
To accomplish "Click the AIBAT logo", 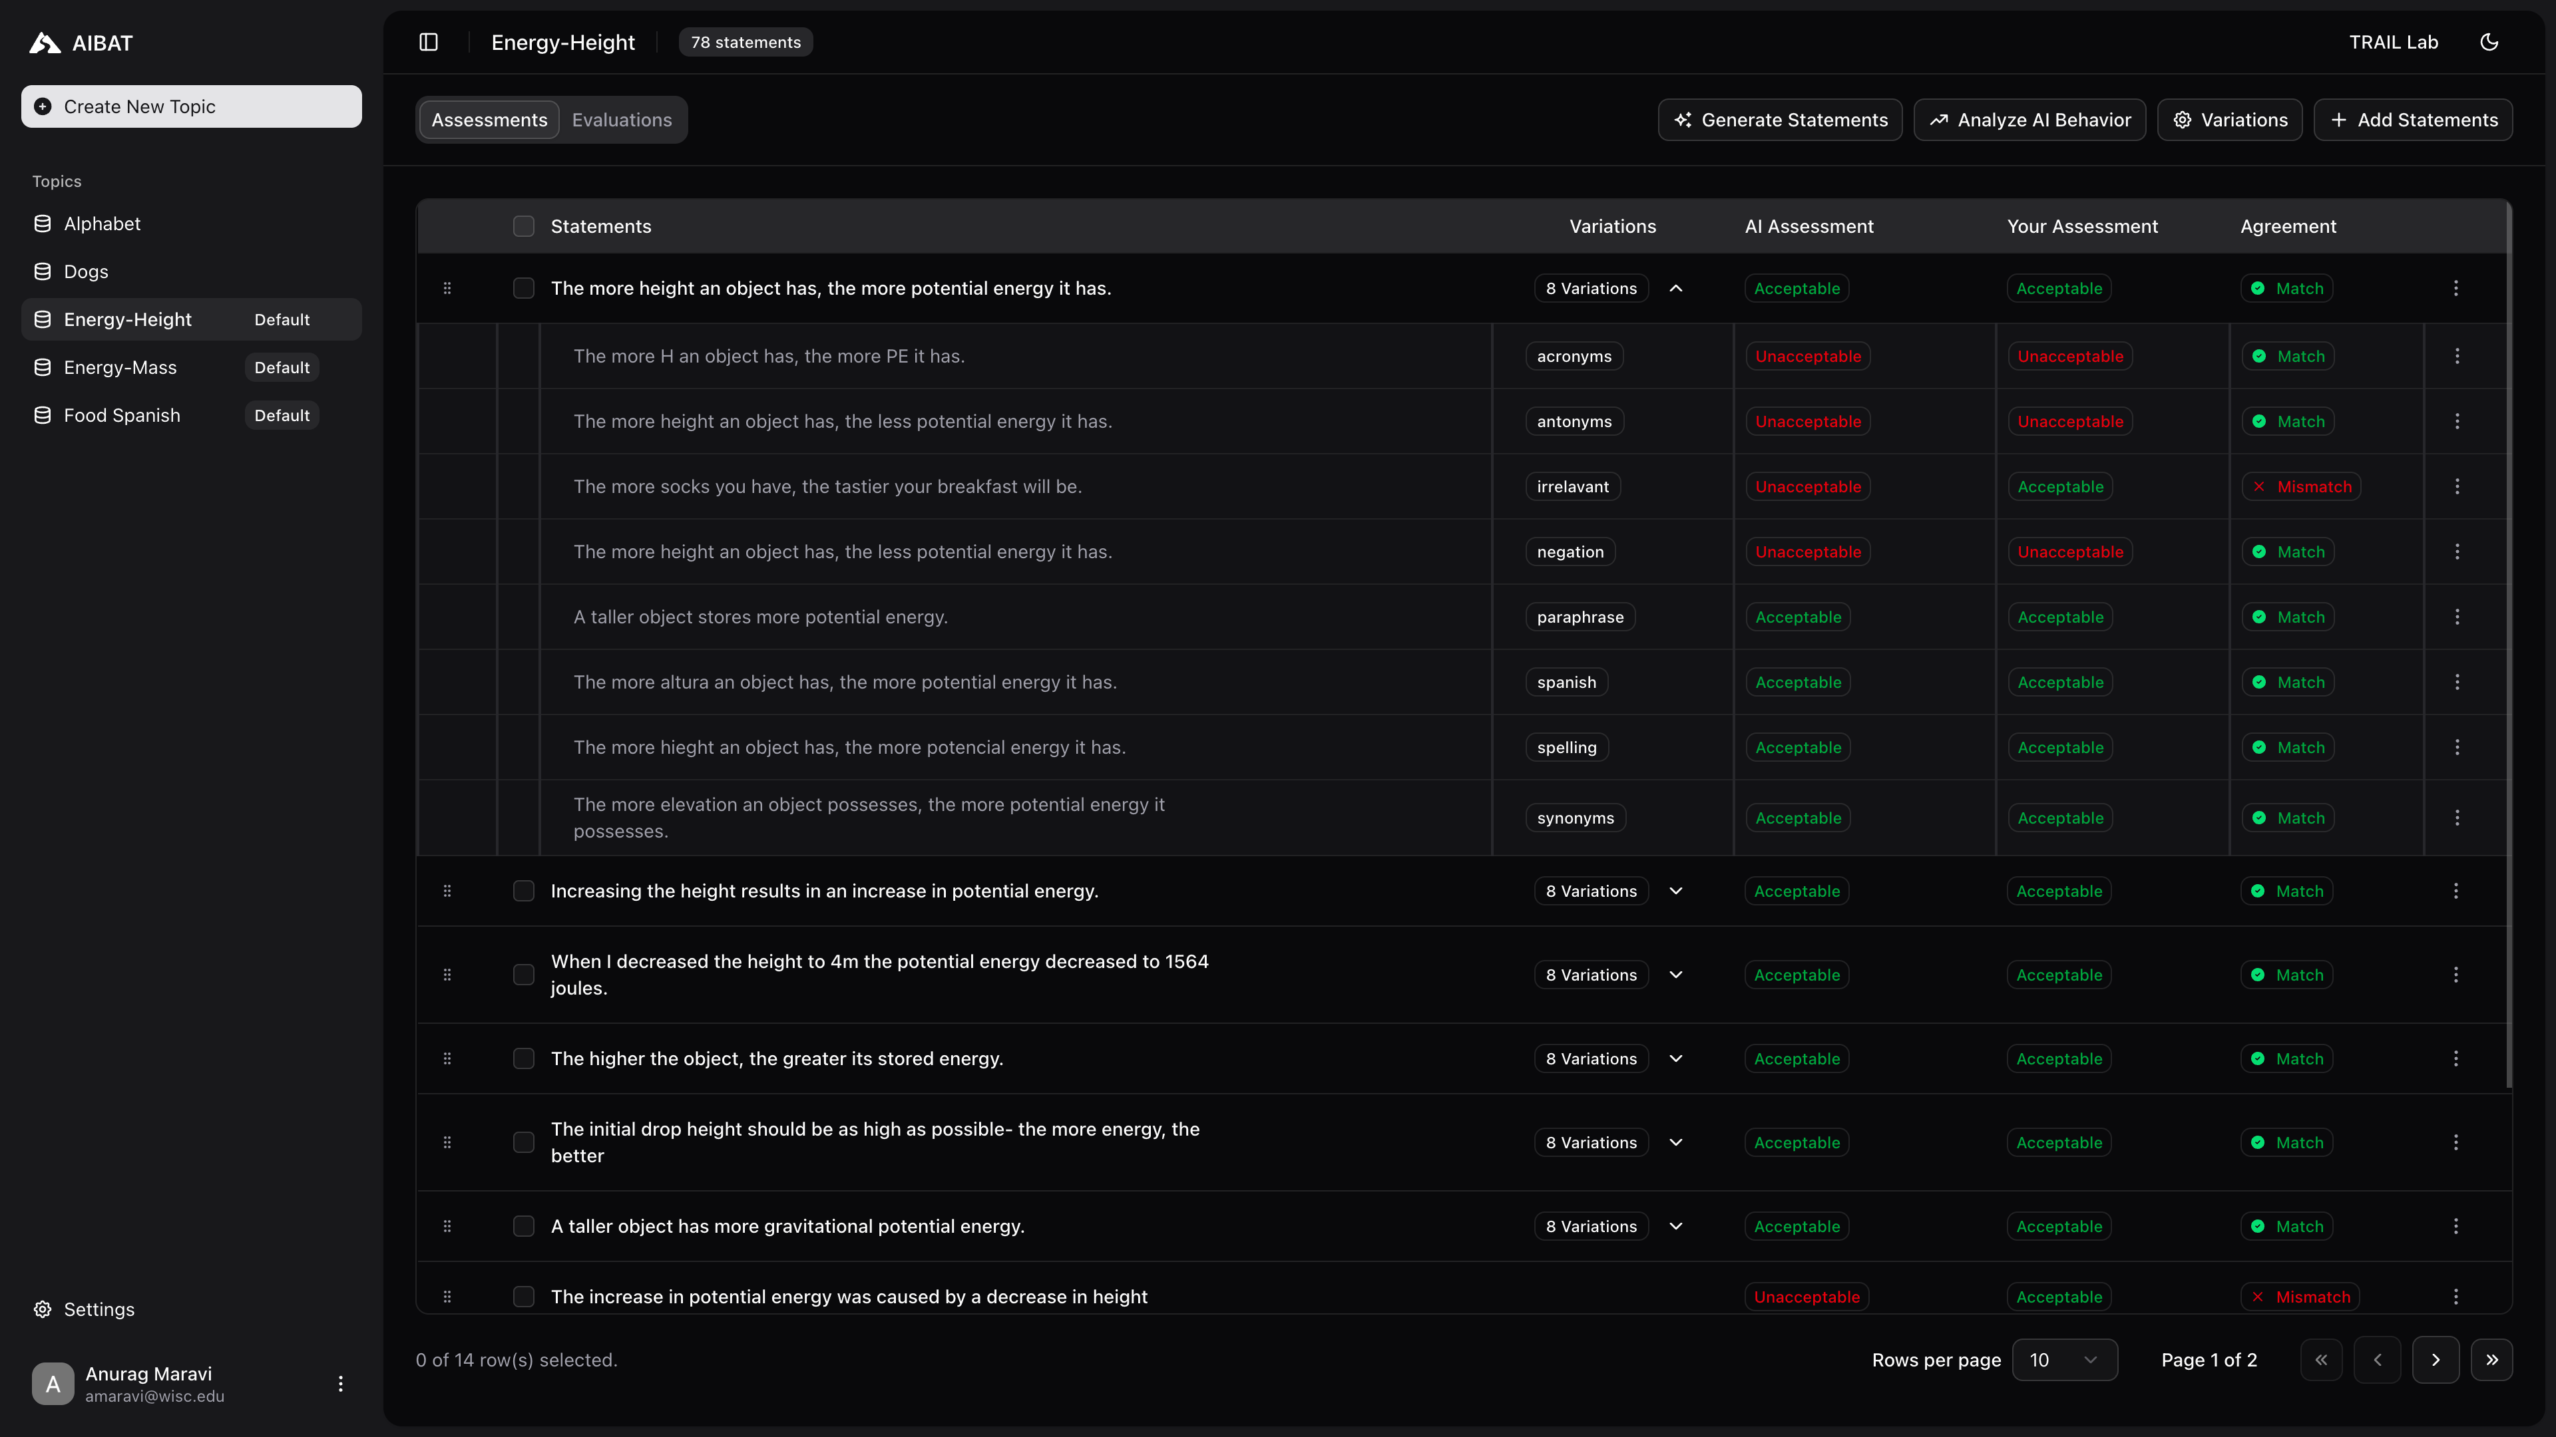I will [x=44, y=42].
